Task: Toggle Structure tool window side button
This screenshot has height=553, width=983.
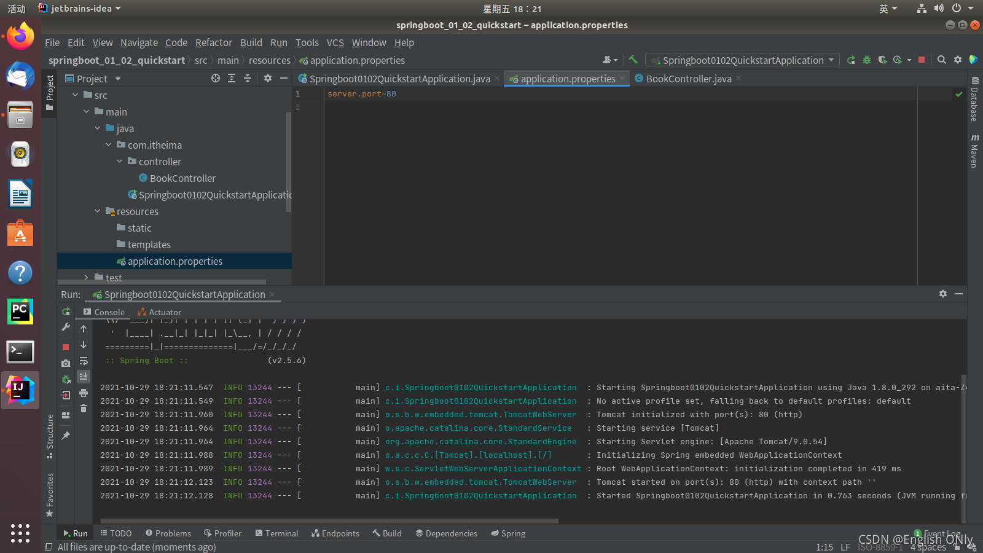Action: [x=50, y=436]
